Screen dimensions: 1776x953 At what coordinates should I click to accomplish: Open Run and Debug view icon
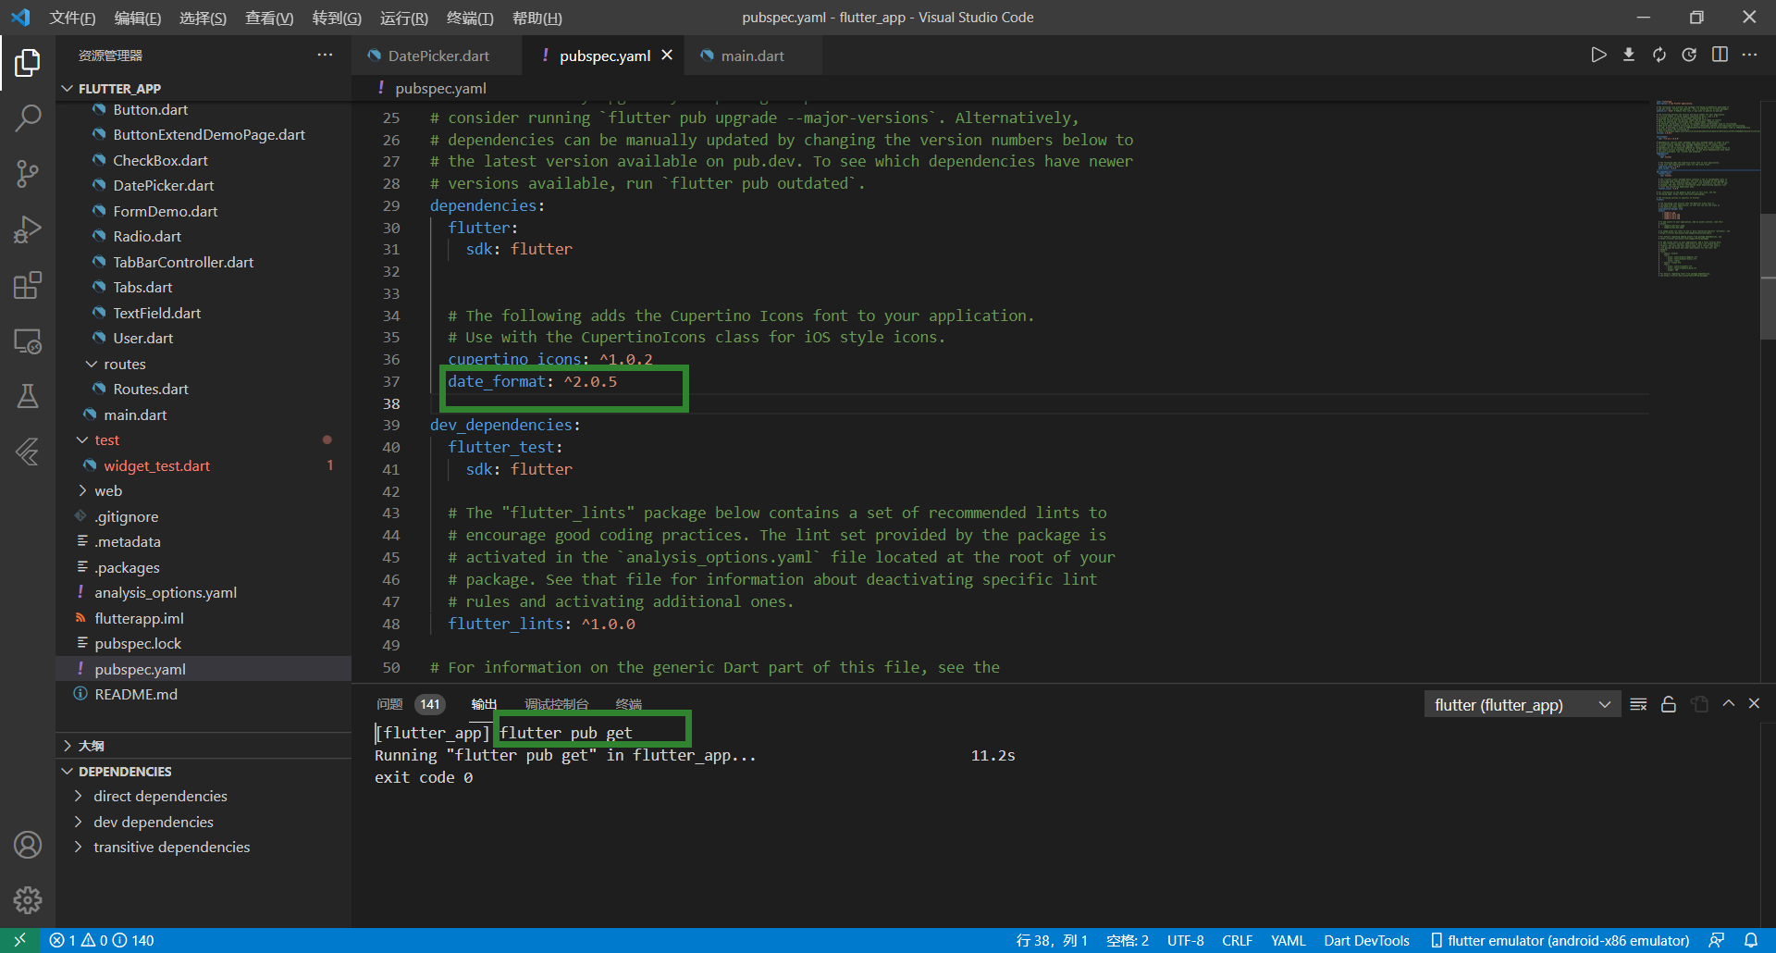28,229
